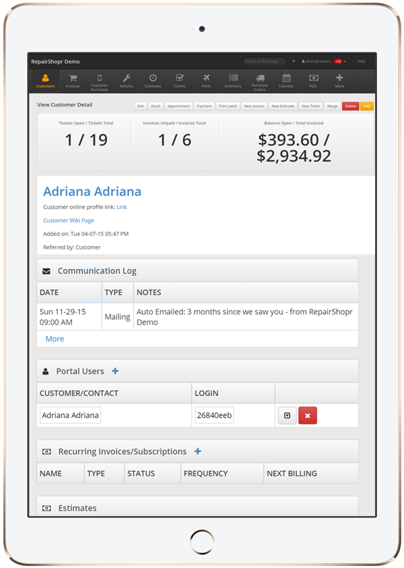Click More under Communication Log

pyautogui.click(x=55, y=339)
